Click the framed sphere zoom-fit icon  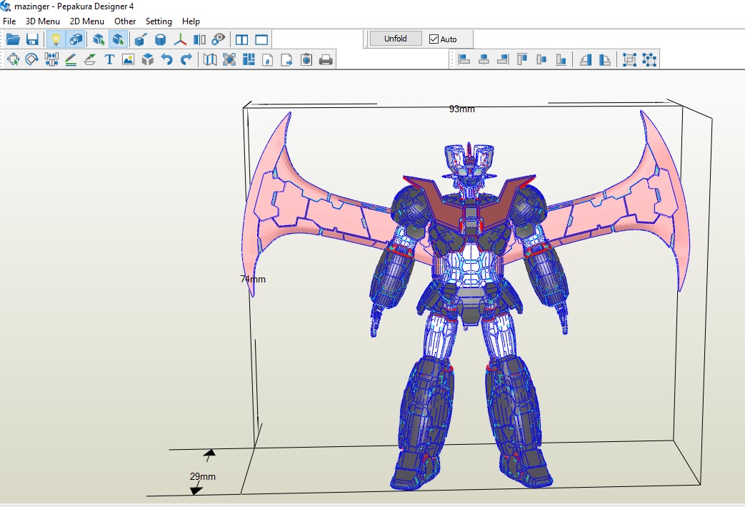[229, 59]
